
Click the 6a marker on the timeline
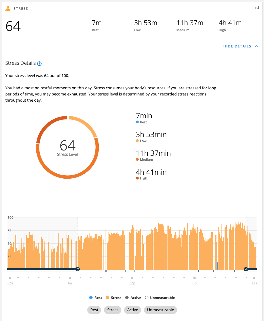70,278
